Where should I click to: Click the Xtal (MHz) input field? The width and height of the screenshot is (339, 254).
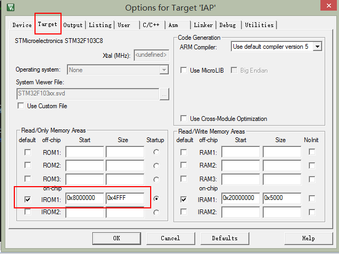[151, 55]
